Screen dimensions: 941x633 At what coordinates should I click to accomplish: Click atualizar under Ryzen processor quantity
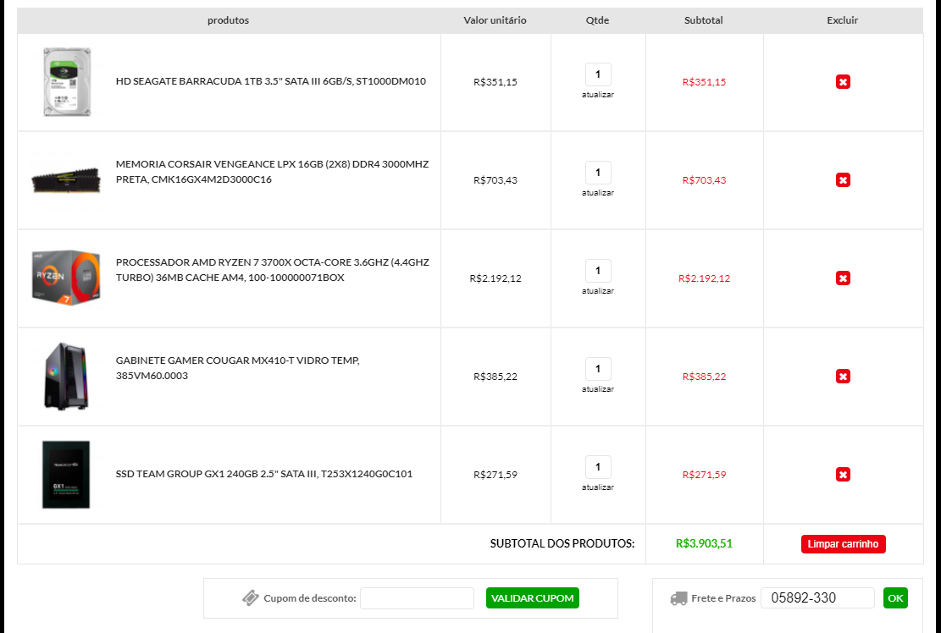click(598, 291)
